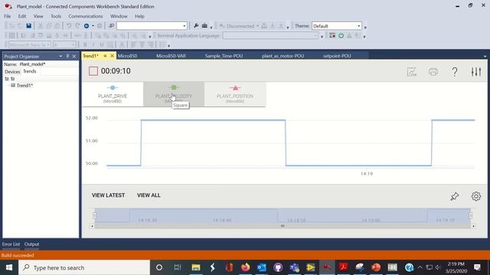Open Microsoft Teams from the taskbar

pyautogui.click(x=294, y=267)
